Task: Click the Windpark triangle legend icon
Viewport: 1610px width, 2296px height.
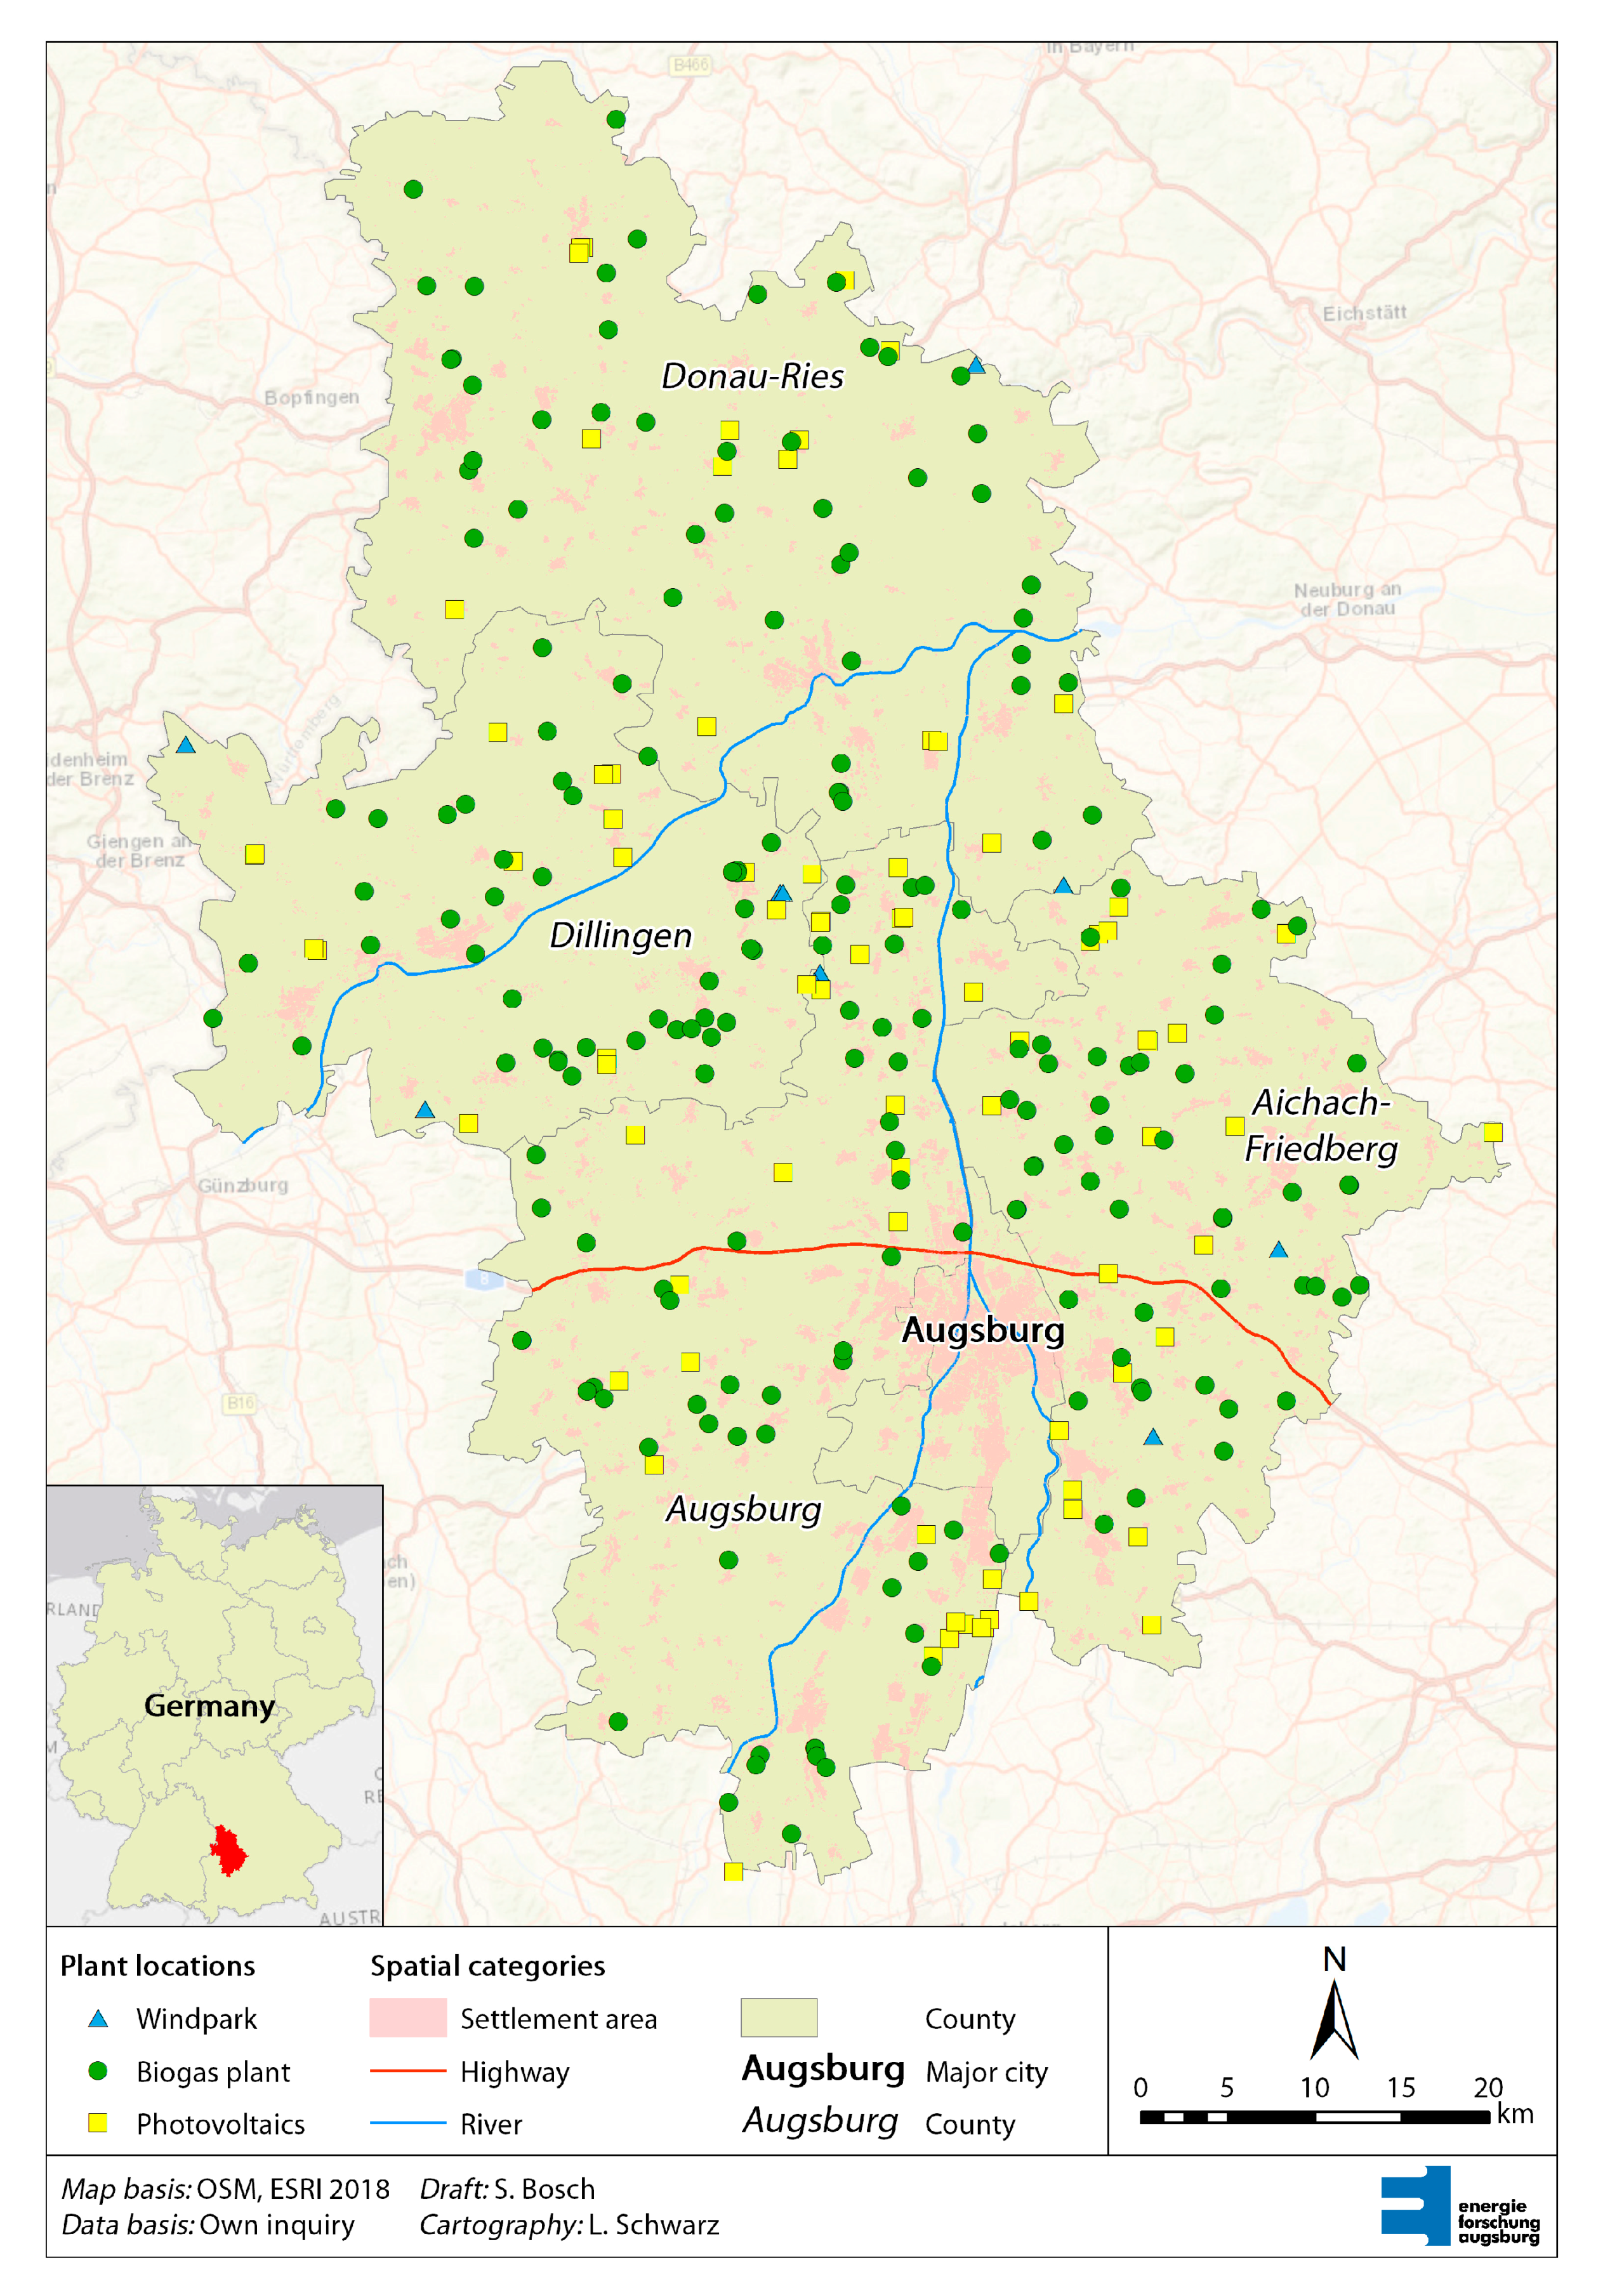Action: 98,2019
